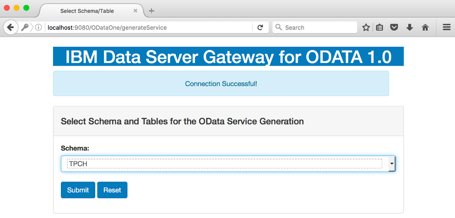Open a new tab with the plus button

coord(152,11)
